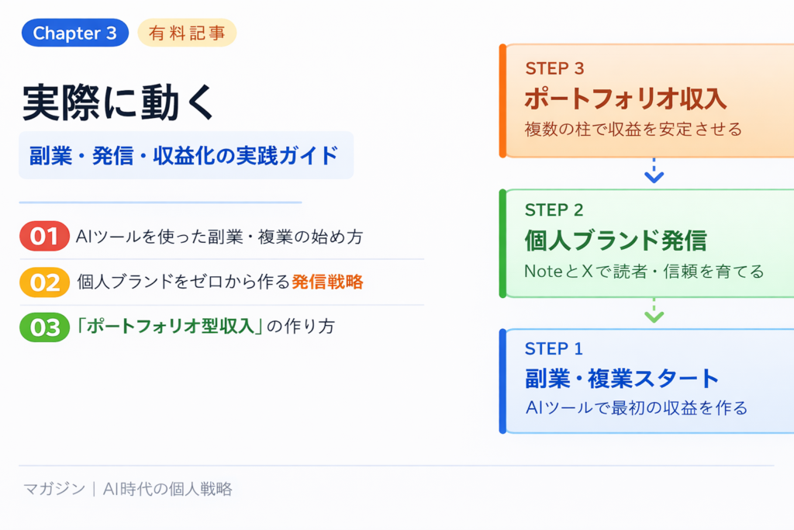This screenshot has height=530, width=794.
Task: Click the 複数の柱で収益を安定させる description
Action: [x=633, y=129]
